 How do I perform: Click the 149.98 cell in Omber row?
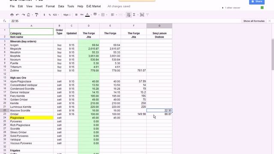click(134, 114)
